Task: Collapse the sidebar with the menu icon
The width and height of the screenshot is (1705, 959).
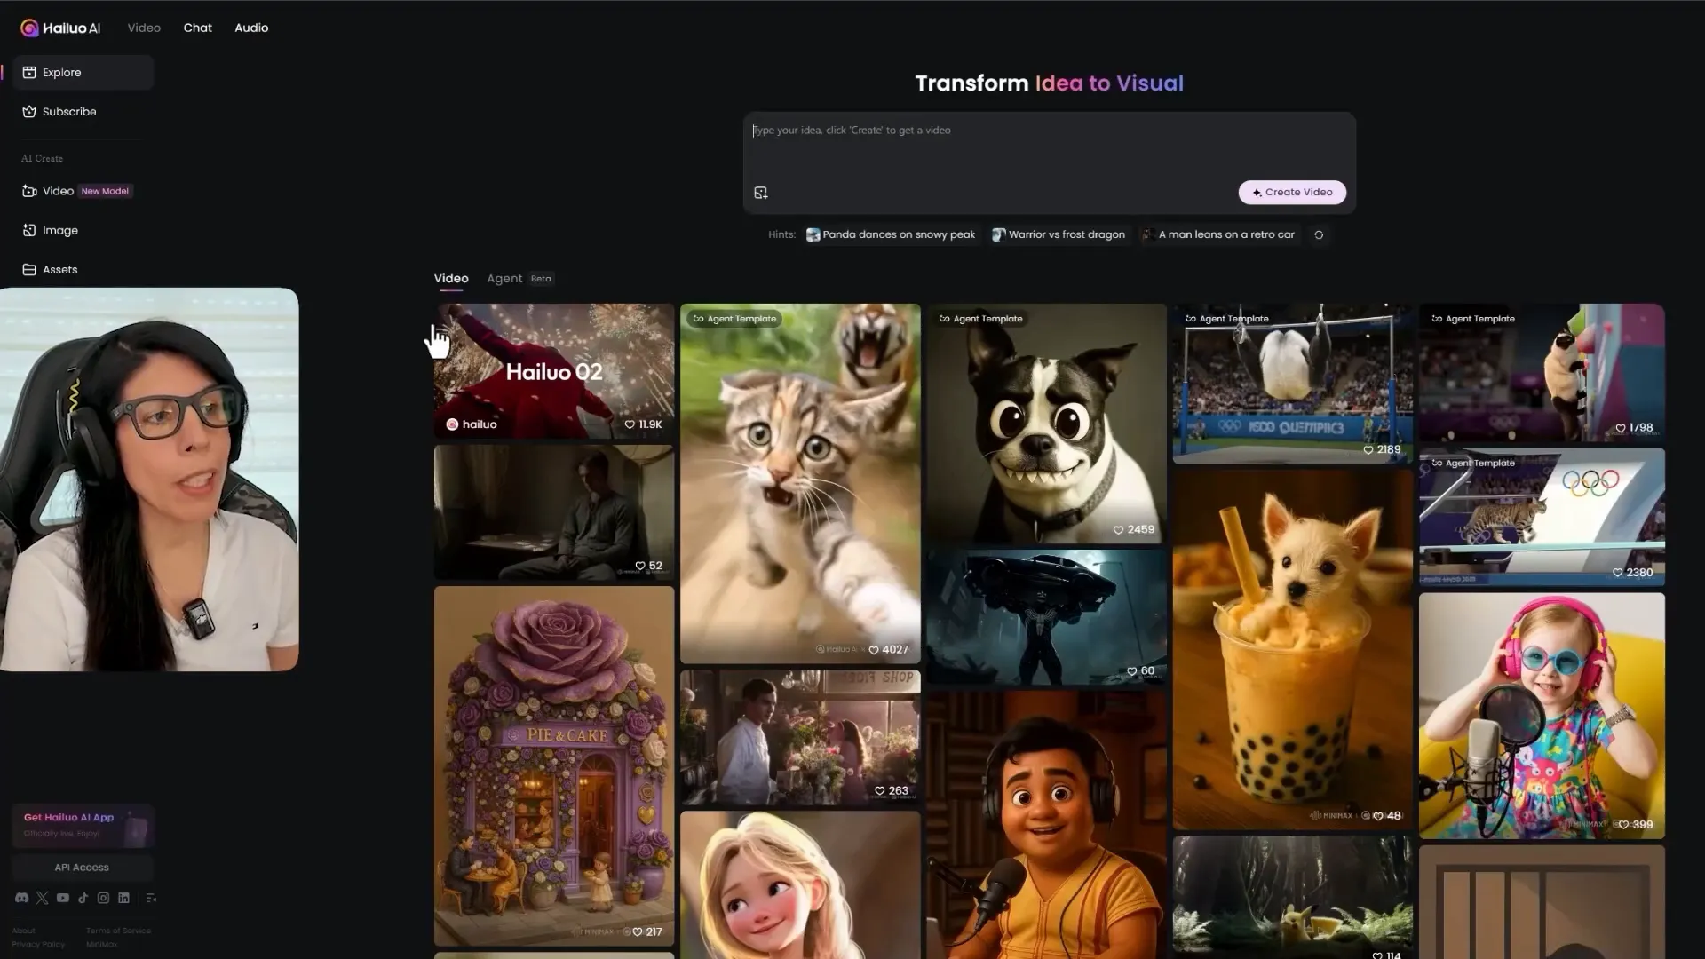Action: tap(151, 898)
